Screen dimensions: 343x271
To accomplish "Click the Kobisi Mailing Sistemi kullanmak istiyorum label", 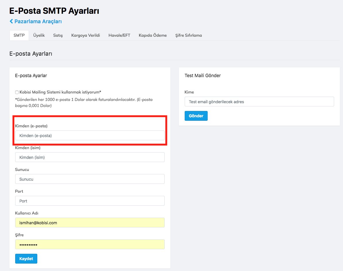I will click(60, 92).
